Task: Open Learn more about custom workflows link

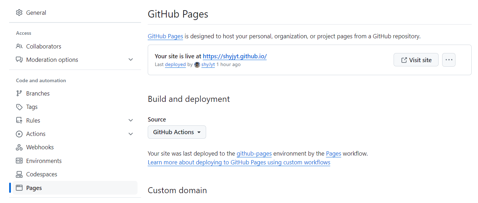Action: (x=239, y=162)
